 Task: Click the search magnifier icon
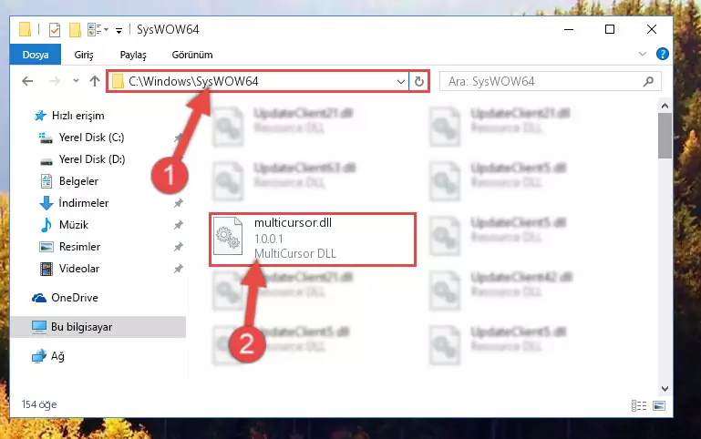coord(648,81)
